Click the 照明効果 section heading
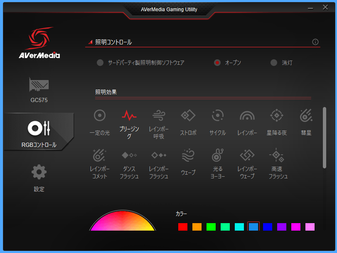 106,92
